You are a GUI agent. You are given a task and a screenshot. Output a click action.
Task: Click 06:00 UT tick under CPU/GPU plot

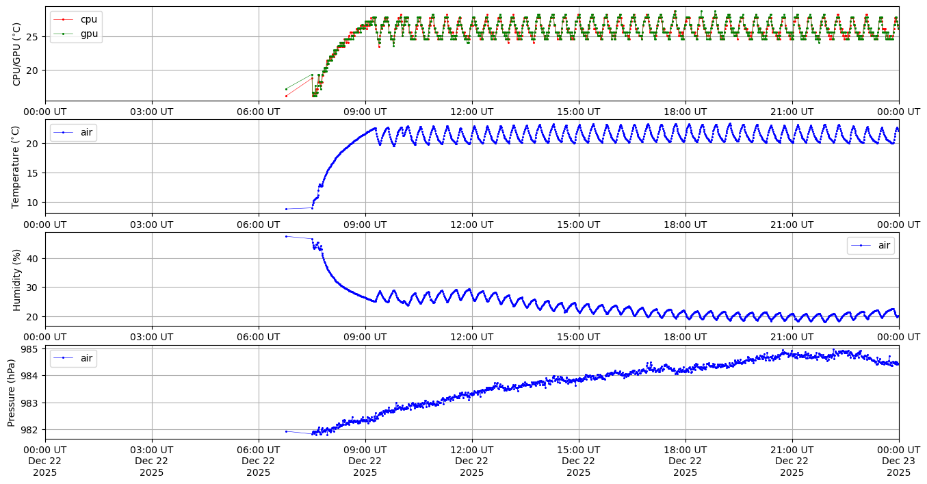pos(259,111)
